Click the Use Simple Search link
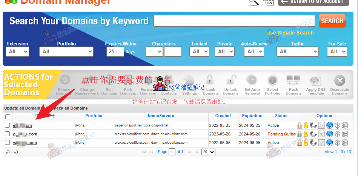Image resolution: width=358 pixels, height=176 pixels. click(290, 33)
